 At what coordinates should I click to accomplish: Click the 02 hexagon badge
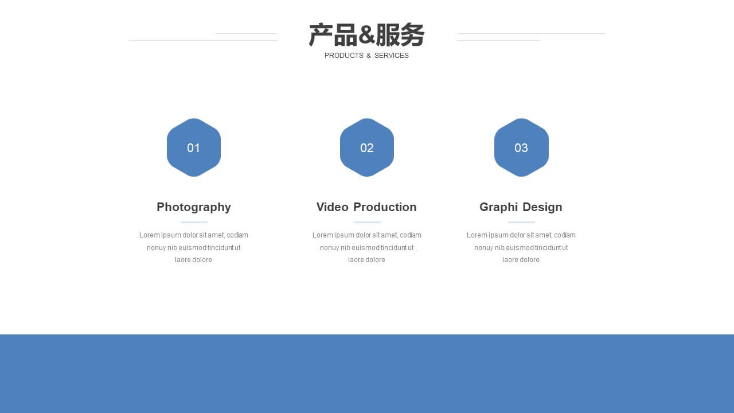tap(367, 147)
